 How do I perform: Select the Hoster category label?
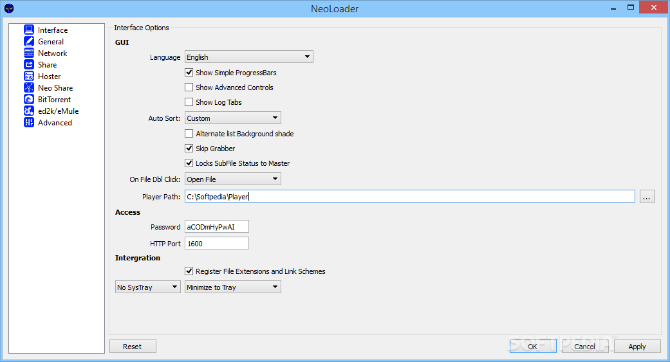coord(49,76)
